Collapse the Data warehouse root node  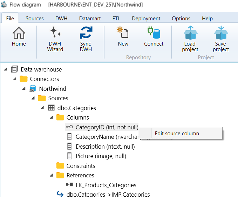[x=6, y=69]
